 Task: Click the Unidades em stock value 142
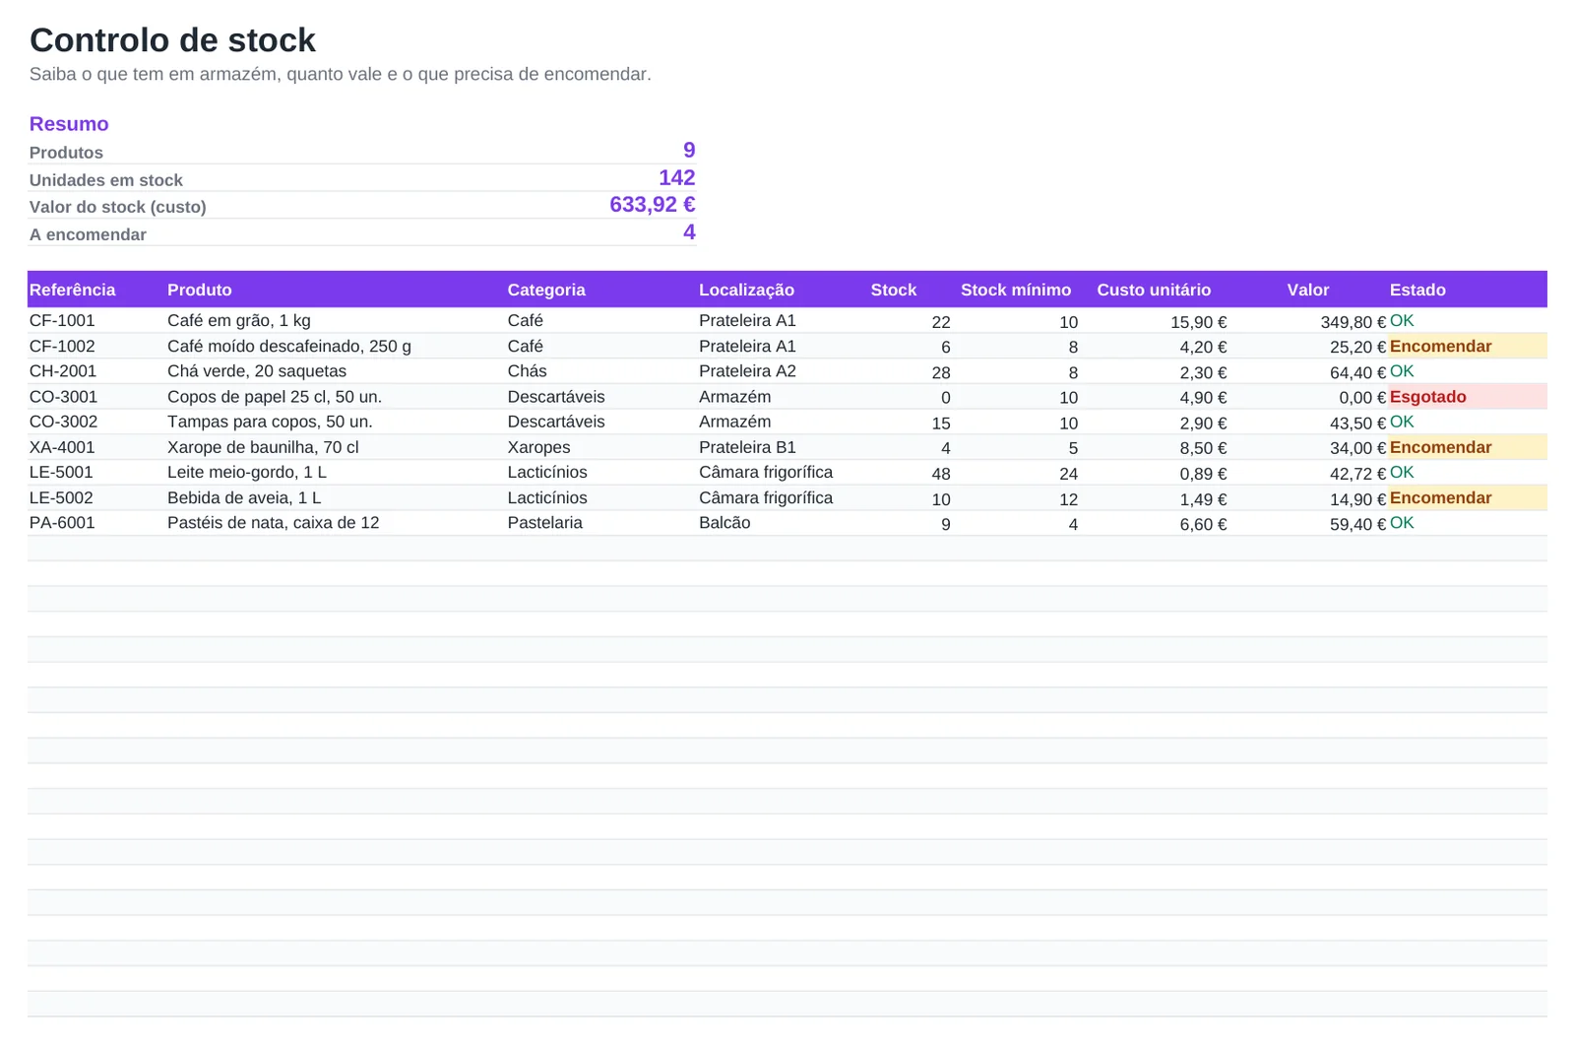[x=677, y=178]
